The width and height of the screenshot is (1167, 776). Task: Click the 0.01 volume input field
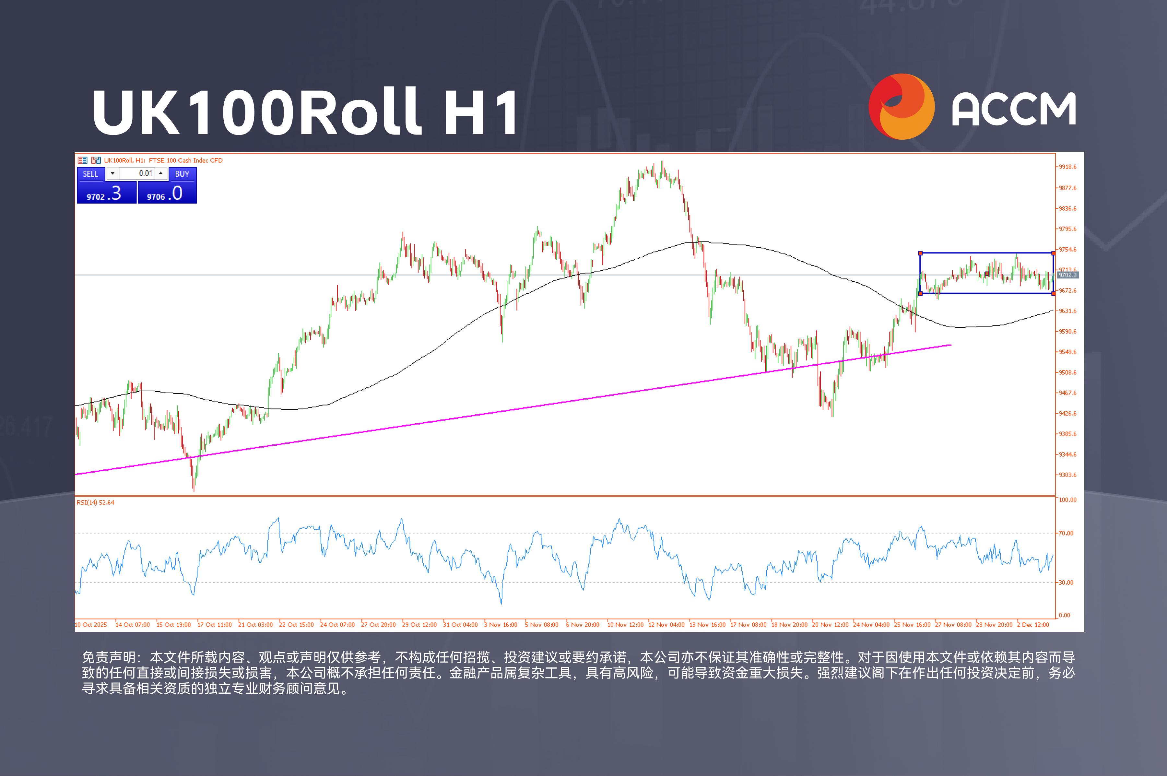pos(136,174)
